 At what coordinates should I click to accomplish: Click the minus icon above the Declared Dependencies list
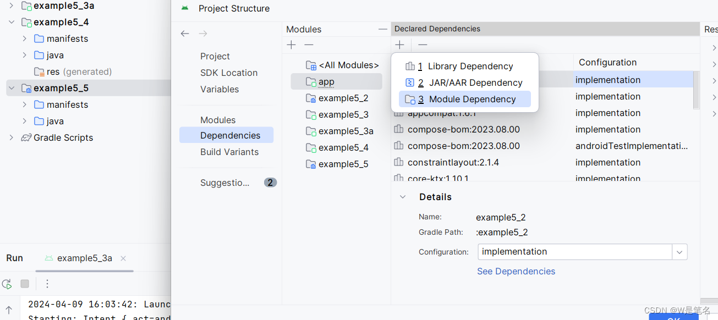point(421,45)
